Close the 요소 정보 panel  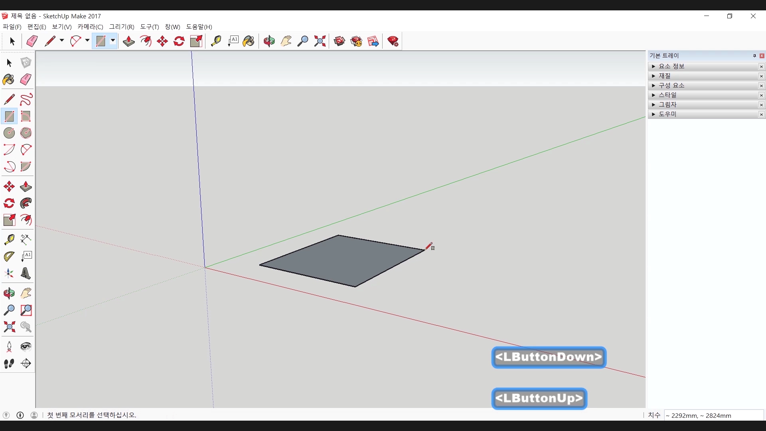(761, 67)
